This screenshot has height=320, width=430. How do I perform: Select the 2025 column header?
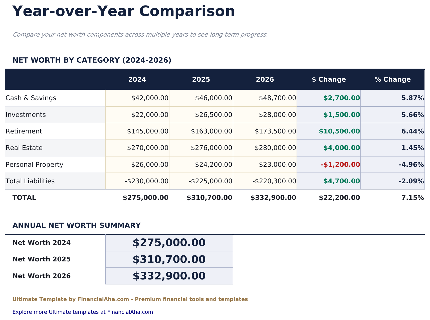point(201,79)
